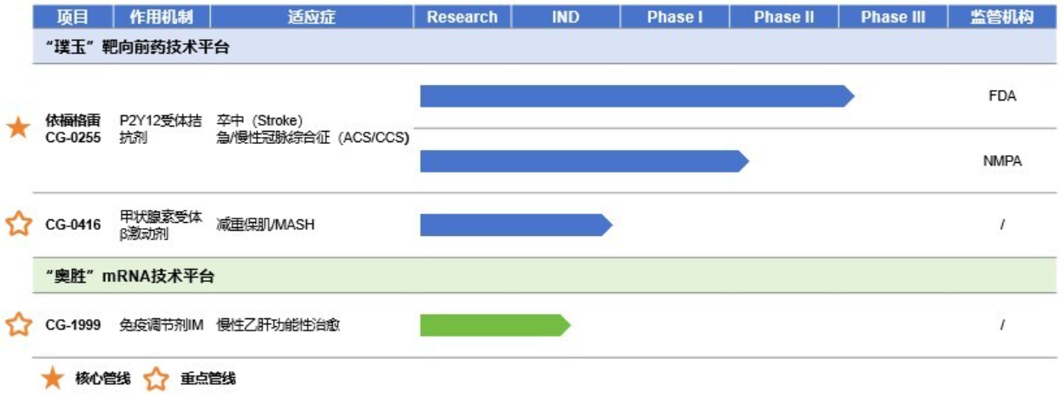This screenshot has height=398, width=1062.
Task: Select the Phase III column header
Action: pos(893,17)
